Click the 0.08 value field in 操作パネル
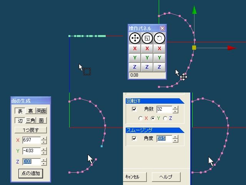 click(147, 75)
